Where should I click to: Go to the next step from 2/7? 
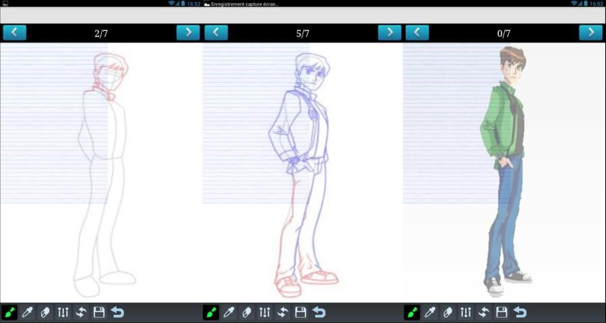pos(188,32)
